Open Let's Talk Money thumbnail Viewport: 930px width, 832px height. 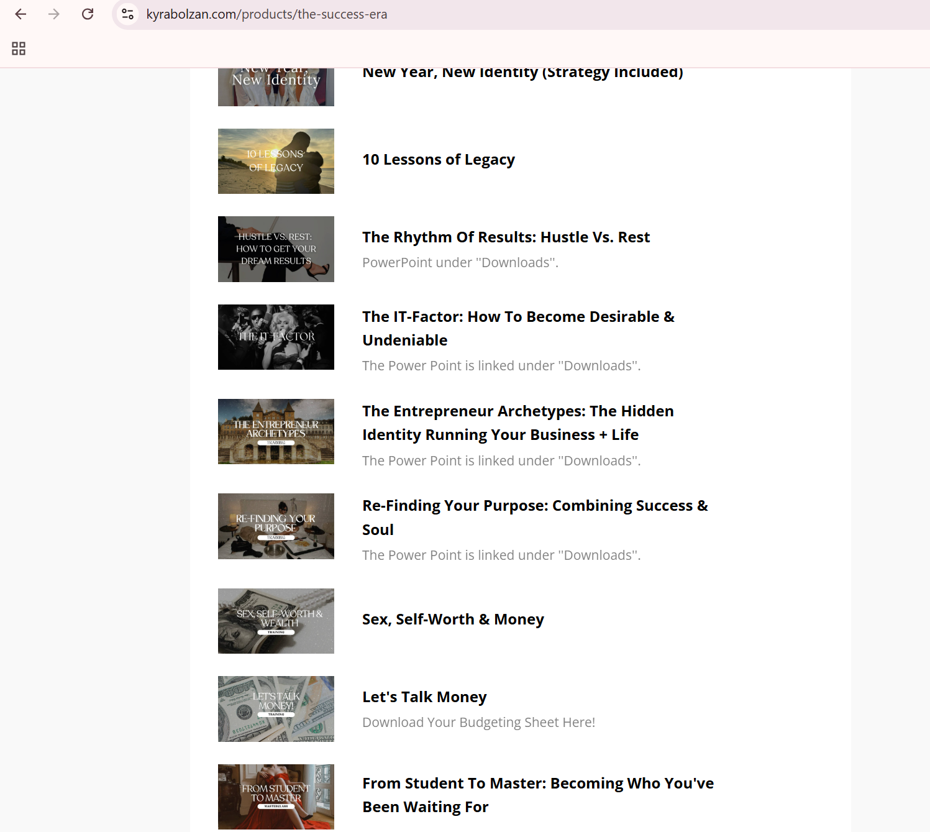pos(276,708)
